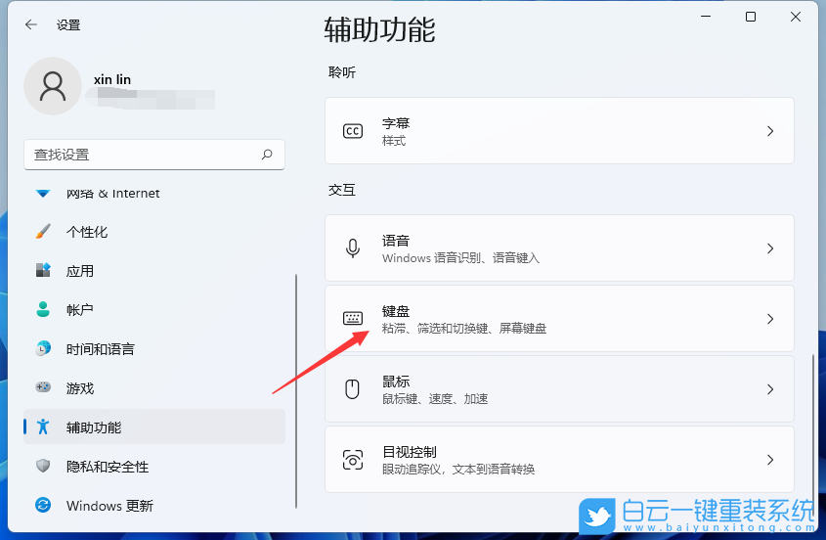
Task: Open 游戏 settings category
Action: point(154,387)
